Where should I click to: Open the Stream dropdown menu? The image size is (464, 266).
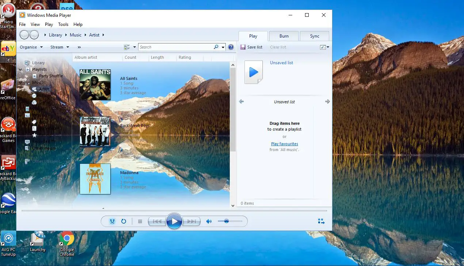click(x=59, y=47)
